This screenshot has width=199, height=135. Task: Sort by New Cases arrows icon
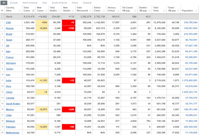46,11
